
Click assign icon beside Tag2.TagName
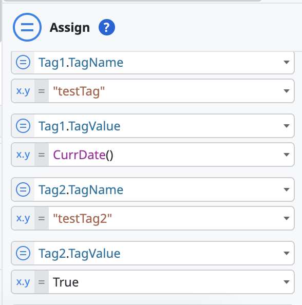click(23, 189)
